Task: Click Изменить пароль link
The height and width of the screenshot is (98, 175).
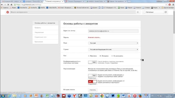Action: 94,38
